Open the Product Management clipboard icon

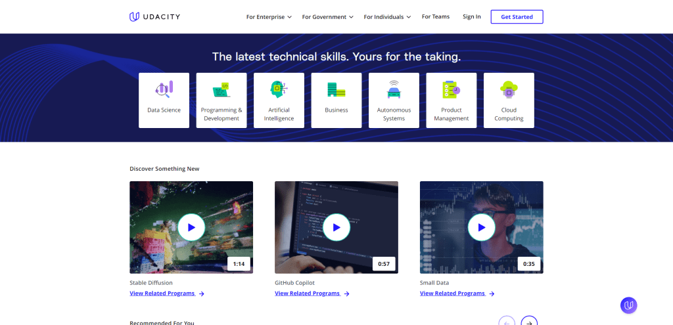pyautogui.click(x=451, y=89)
